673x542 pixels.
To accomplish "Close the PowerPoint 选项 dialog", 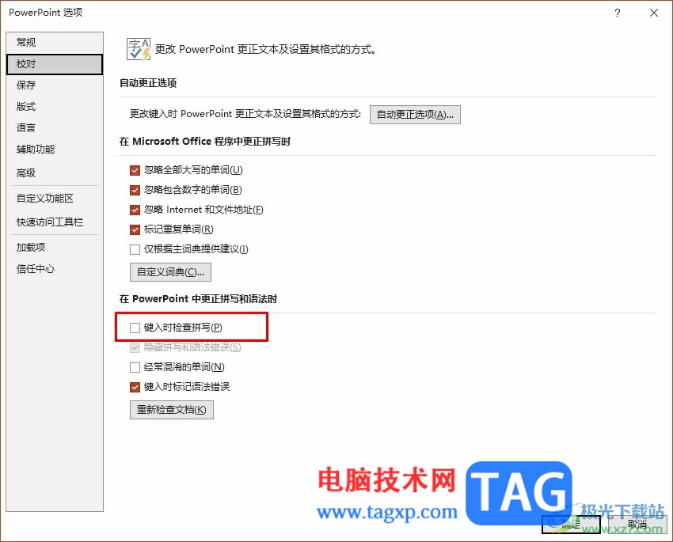I will [654, 13].
